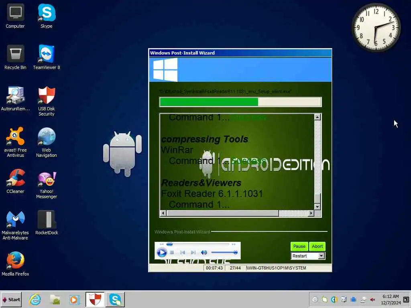Adjust the media player volume slider
This screenshot has height=308, width=411.
click(x=224, y=253)
